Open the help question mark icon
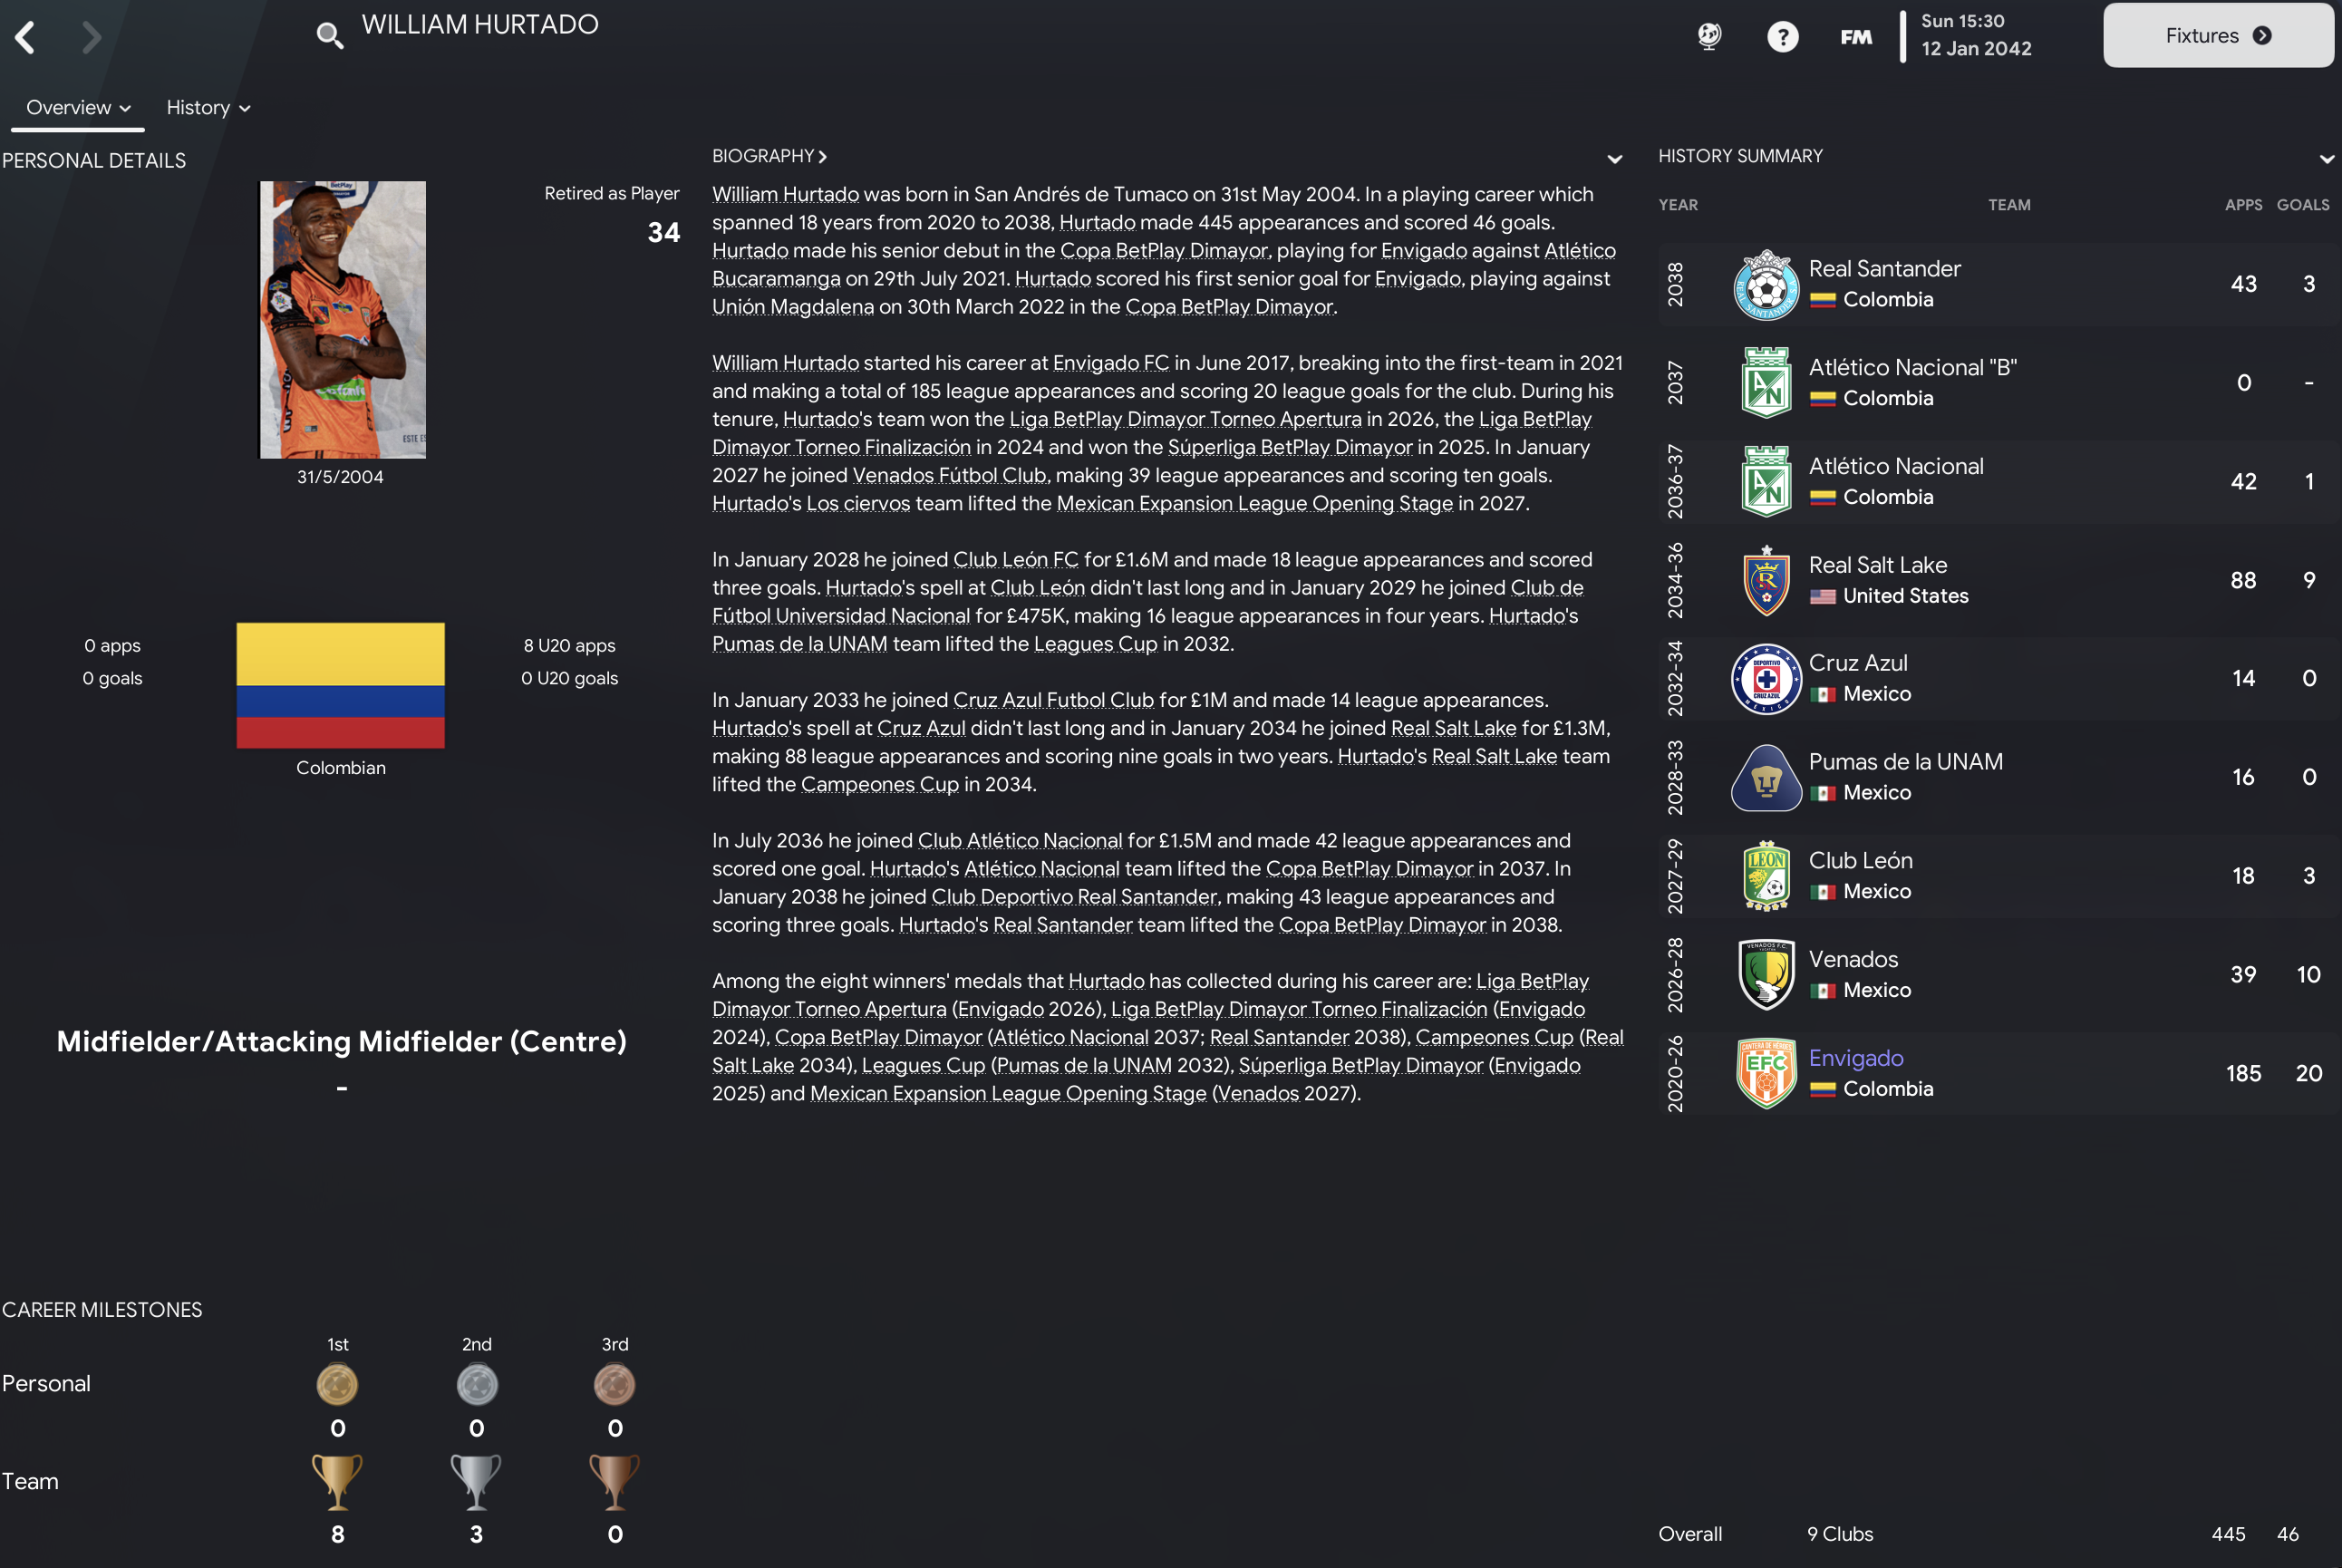The width and height of the screenshot is (2342, 1568). coord(1782,37)
